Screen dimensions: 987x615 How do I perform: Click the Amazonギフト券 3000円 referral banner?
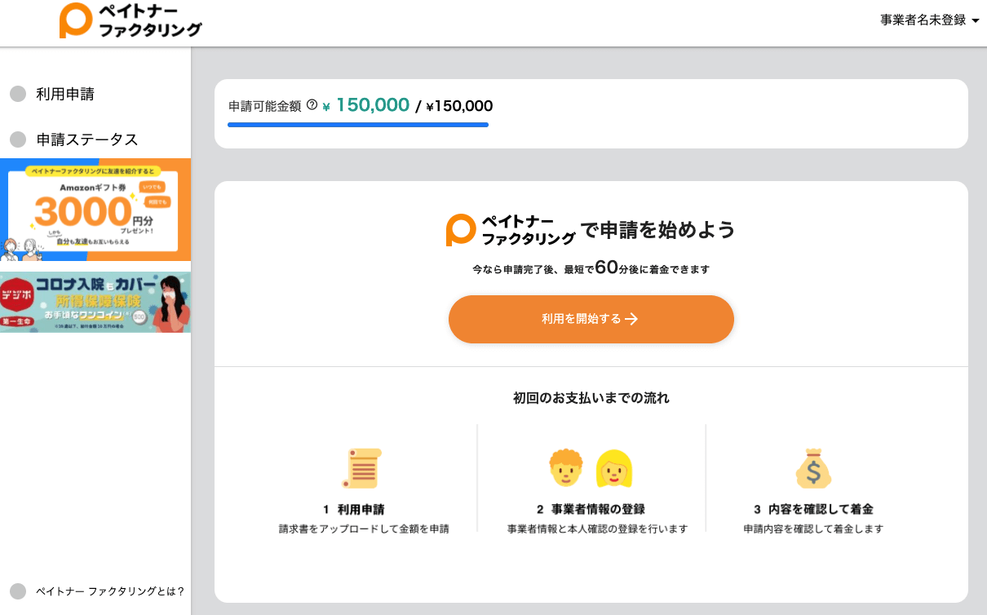[95, 210]
